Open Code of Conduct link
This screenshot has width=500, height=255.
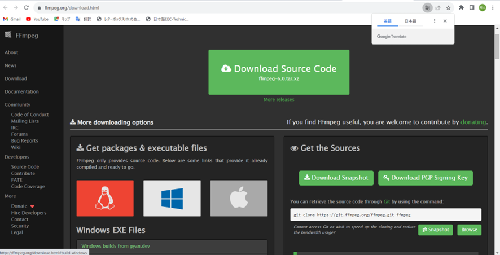[x=30, y=115]
